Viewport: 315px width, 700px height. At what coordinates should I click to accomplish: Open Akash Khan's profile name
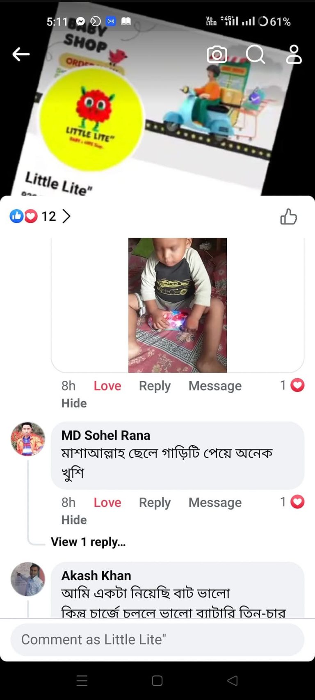96,576
